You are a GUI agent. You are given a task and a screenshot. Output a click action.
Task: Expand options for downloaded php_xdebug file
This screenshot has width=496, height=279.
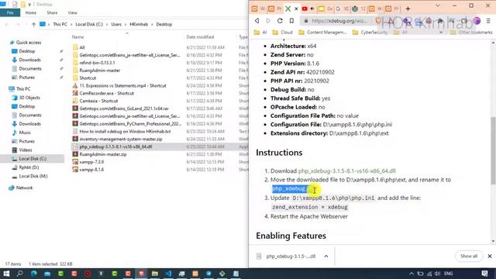pyautogui.click(x=326, y=257)
